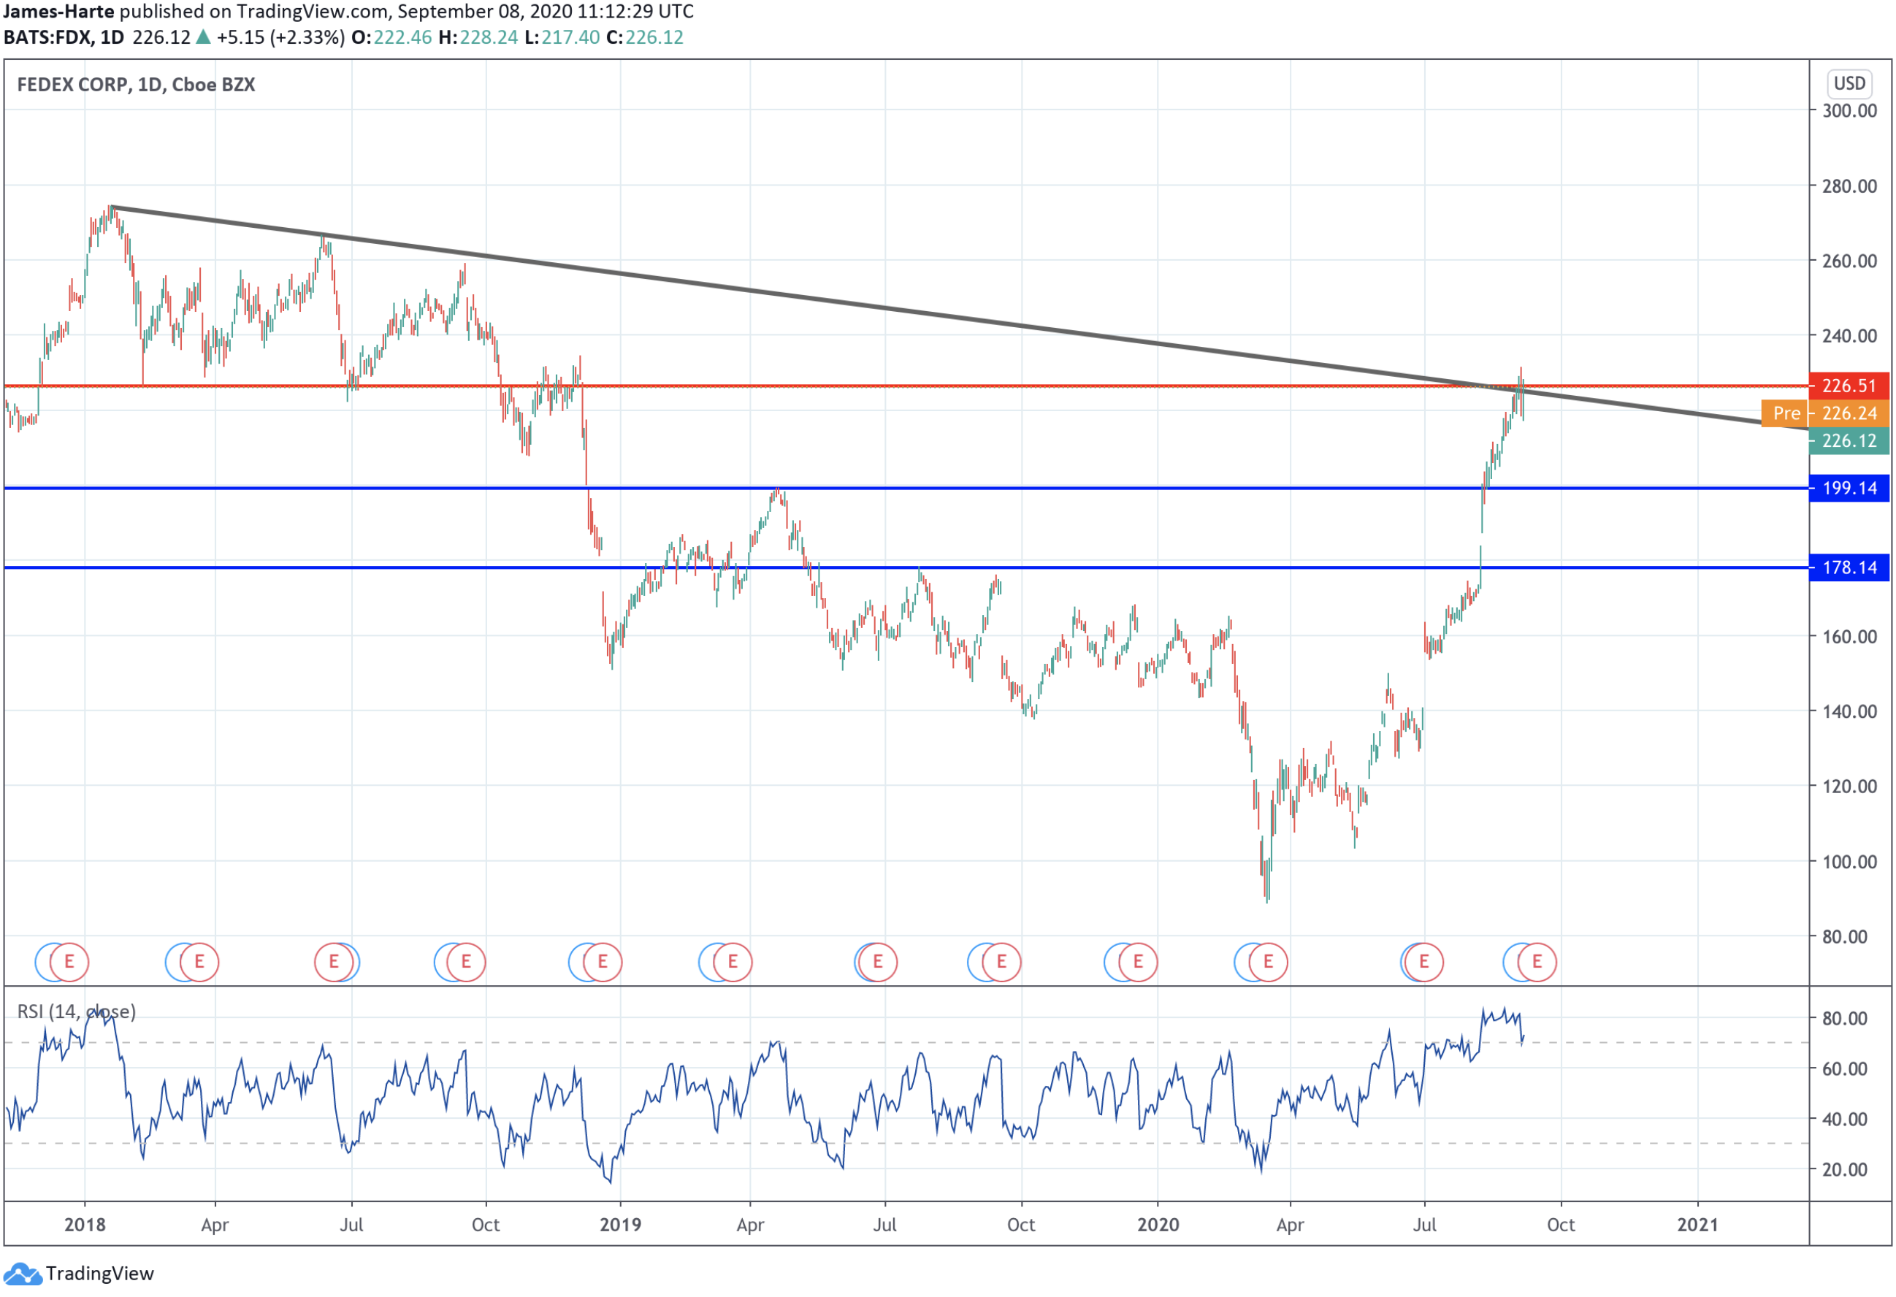This screenshot has width=1896, height=1297.
Task: Click the TradingView cloud logo icon
Action: tap(22, 1274)
